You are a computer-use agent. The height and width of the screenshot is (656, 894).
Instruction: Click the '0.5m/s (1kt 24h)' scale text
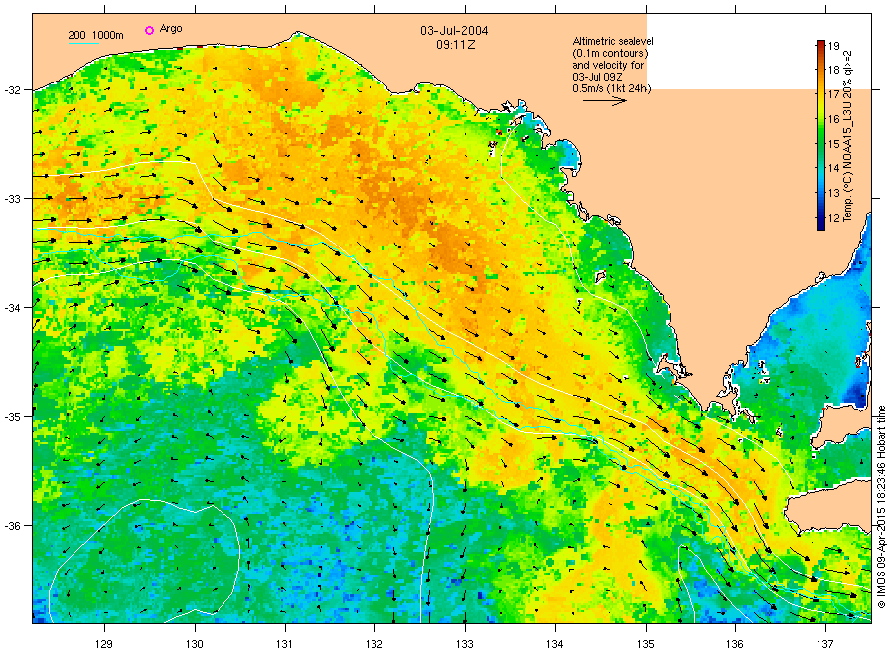point(611,88)
